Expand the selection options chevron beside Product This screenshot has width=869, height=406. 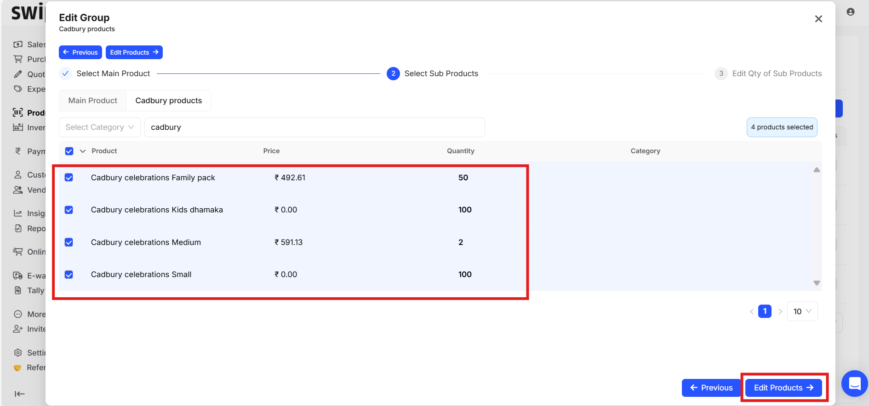(83, 151)
